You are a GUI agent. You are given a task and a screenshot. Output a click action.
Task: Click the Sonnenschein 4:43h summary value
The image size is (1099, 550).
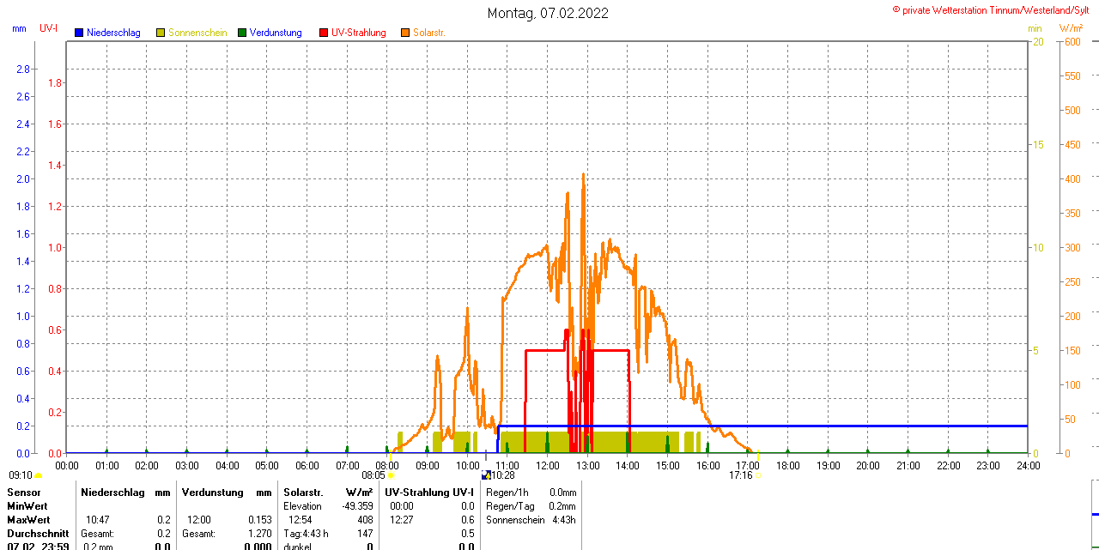click(x=563, y=520)
